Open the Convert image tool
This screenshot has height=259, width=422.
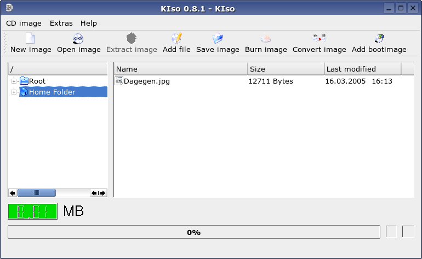click(x=319, y=38)
